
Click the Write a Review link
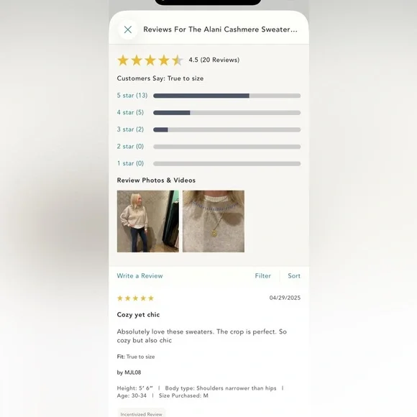click(x=140, y=276)
